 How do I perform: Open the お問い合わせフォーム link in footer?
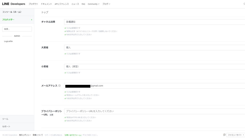pyautogui.click(x=73, y=135)
